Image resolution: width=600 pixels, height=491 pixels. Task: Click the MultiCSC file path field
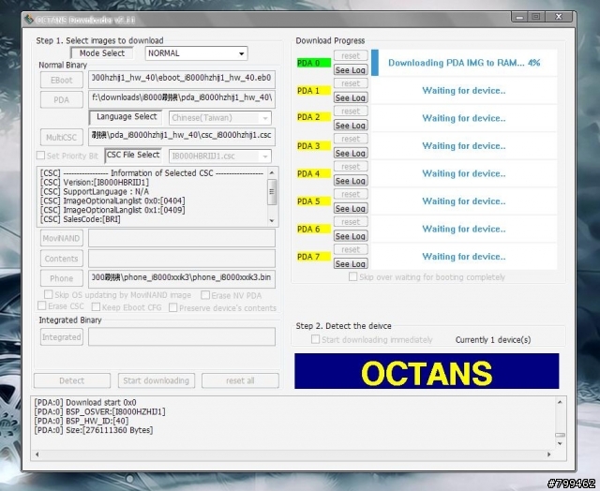pyautogui.click(x=182, y=136)
